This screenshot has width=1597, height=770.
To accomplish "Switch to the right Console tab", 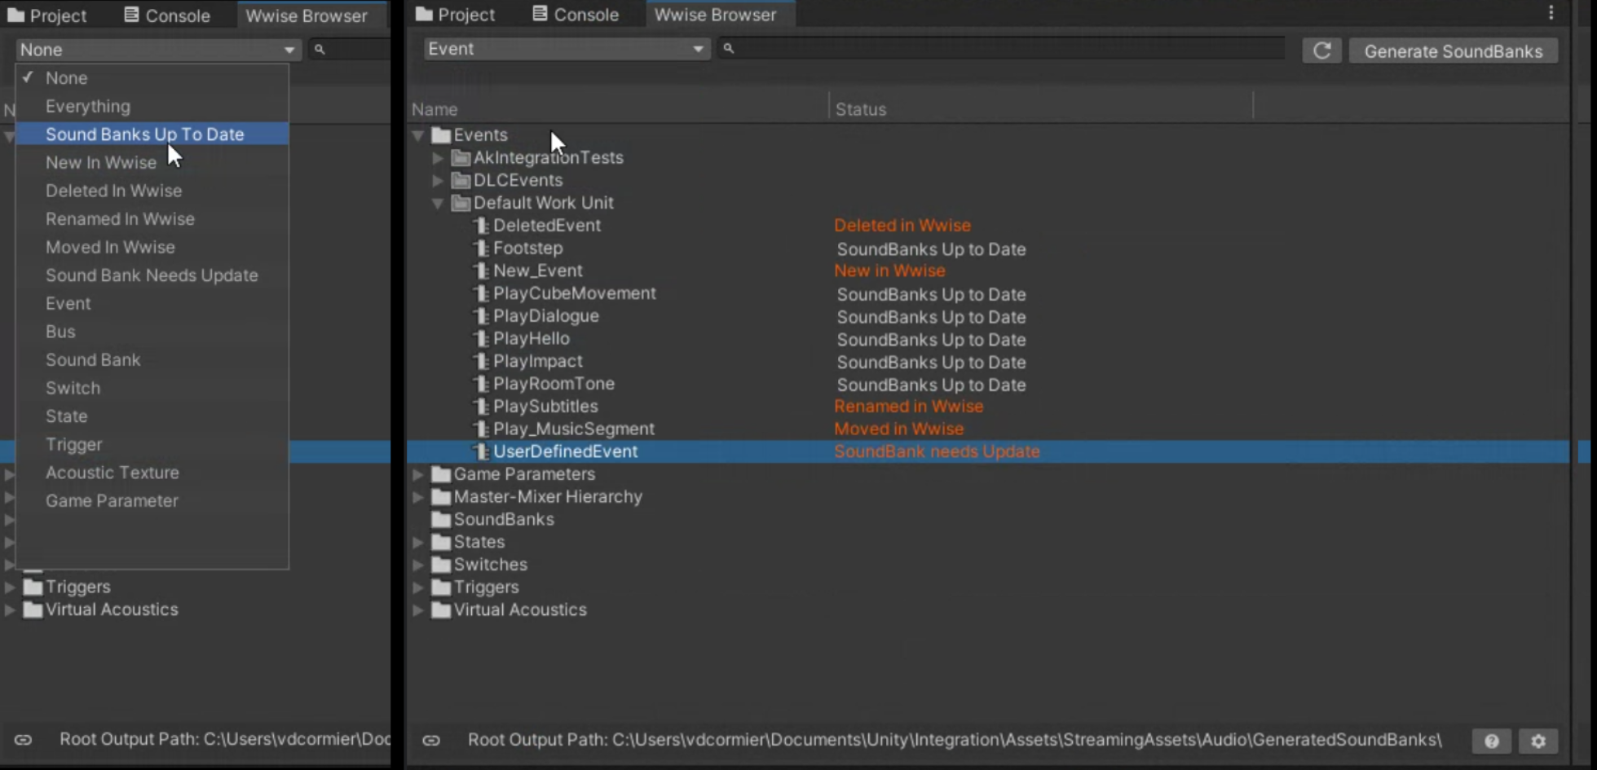I will (576, 15).
